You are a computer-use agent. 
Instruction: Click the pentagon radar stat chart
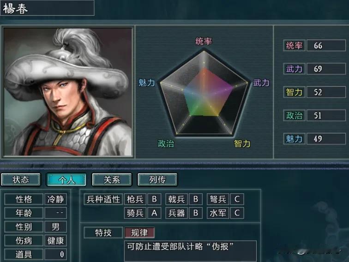[204, 93]
